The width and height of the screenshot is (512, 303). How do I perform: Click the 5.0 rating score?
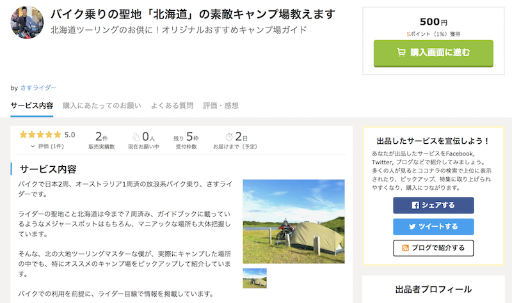(x=70, y=135)
